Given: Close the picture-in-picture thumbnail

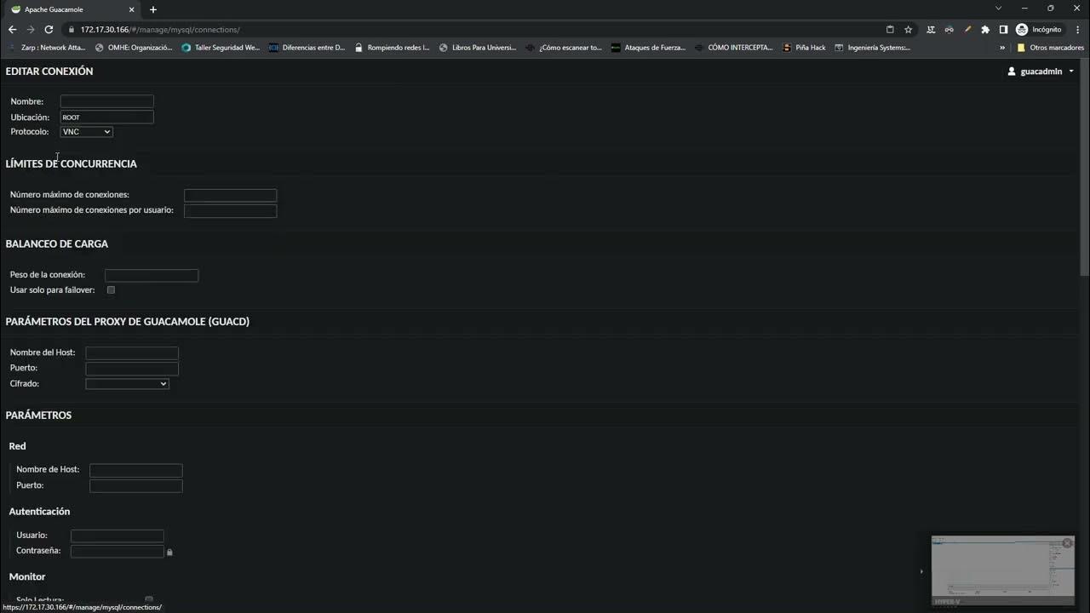Looking at the screenshot, I should pyautogui.click(x=1067, y=543).
